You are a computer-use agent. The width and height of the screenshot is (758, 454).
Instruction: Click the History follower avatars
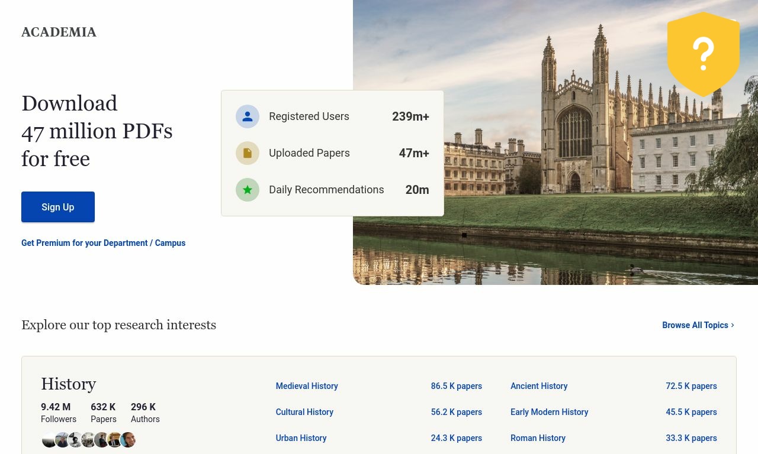pyautogui.click(x=89, y=440)
